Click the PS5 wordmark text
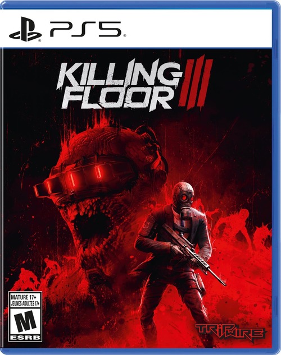Screen dimensions: 281x355 [85, 29]
